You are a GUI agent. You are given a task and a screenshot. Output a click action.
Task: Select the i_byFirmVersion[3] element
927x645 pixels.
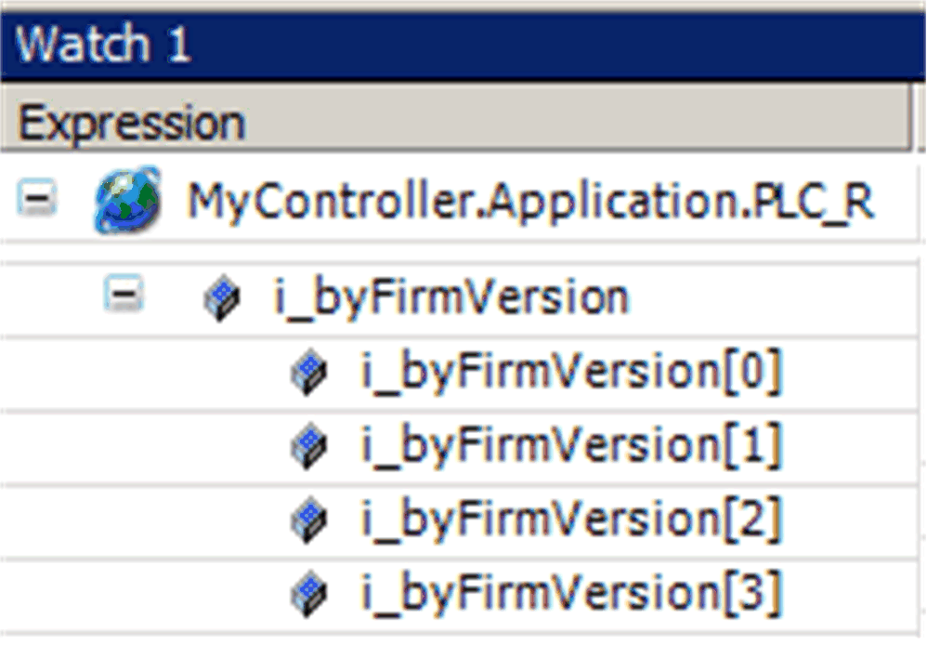[x=571, y=594]
